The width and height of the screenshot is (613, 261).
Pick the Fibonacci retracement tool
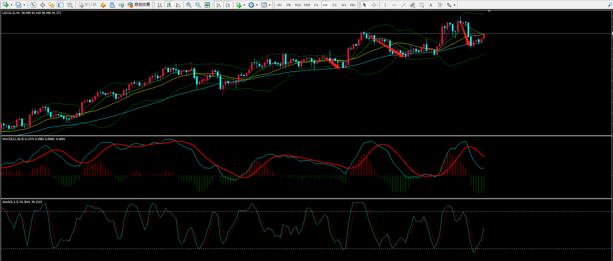(x=421, y=5)
